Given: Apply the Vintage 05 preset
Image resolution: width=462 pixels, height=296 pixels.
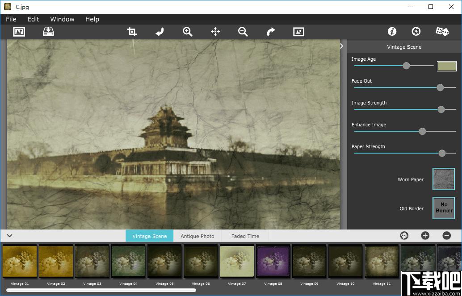Looking at the screenshot, I should 165,262.
